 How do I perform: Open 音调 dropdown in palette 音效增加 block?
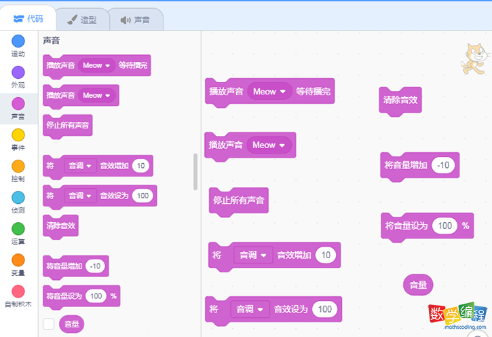click(x=80, y=166)
